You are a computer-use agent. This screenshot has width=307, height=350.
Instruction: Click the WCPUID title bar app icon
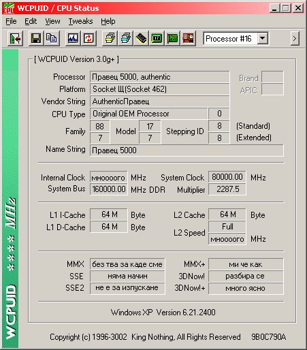[9, 8]
